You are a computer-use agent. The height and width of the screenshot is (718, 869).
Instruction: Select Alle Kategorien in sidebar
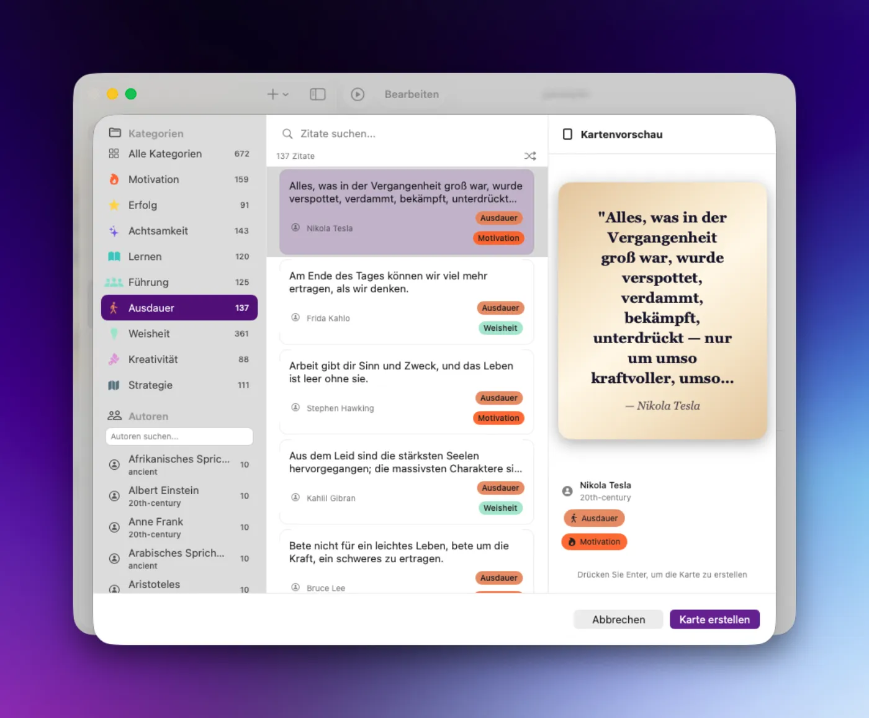(179, 154)
